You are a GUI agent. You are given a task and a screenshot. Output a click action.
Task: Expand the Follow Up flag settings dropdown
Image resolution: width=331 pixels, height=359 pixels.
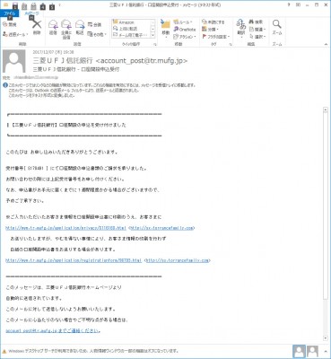coord(216,37)
